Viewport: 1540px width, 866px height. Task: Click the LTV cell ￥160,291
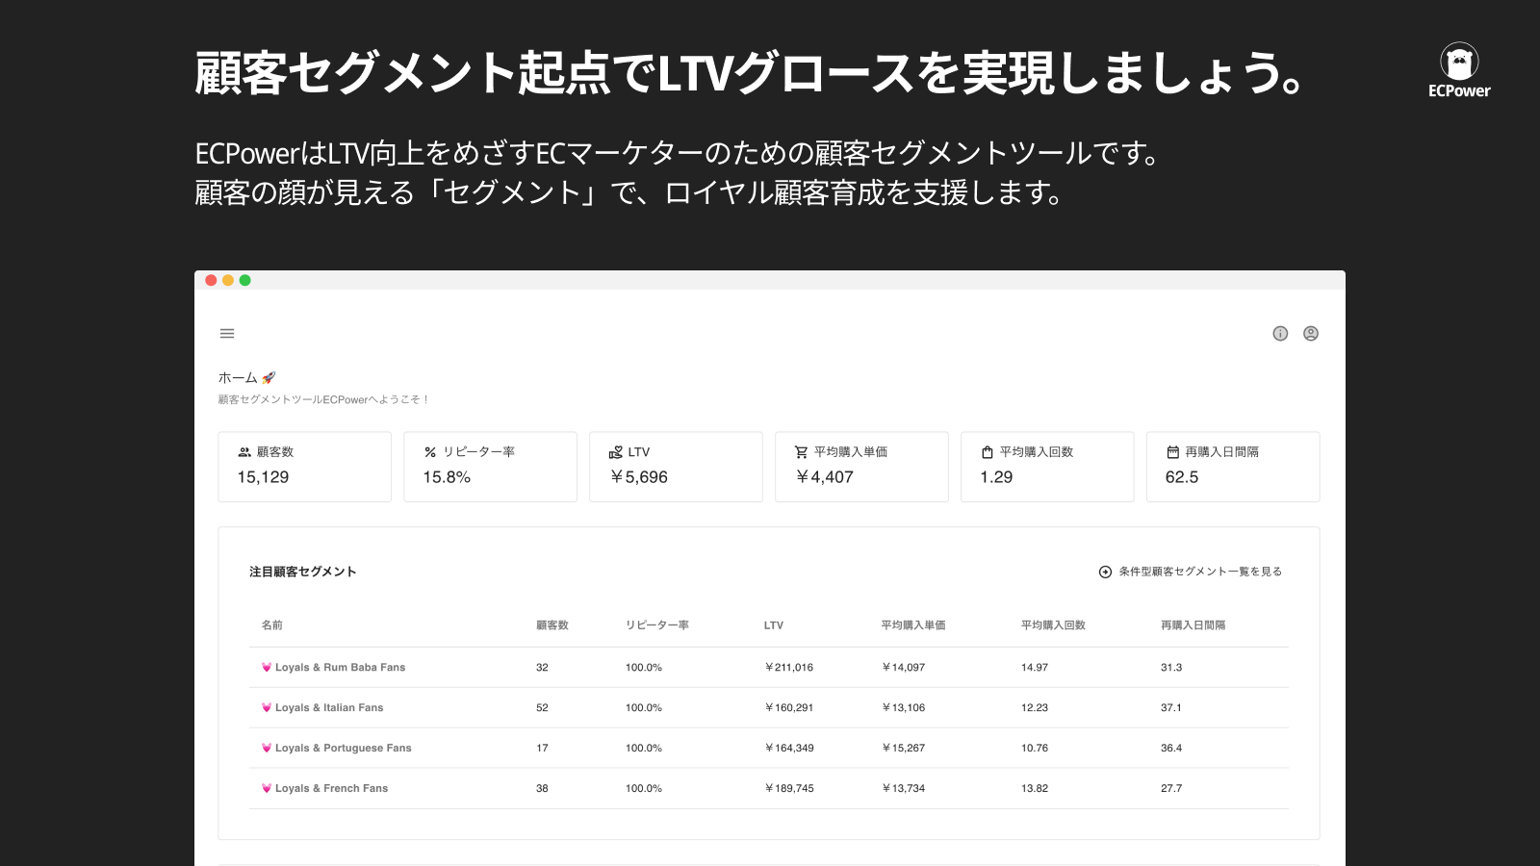[789, 707]
